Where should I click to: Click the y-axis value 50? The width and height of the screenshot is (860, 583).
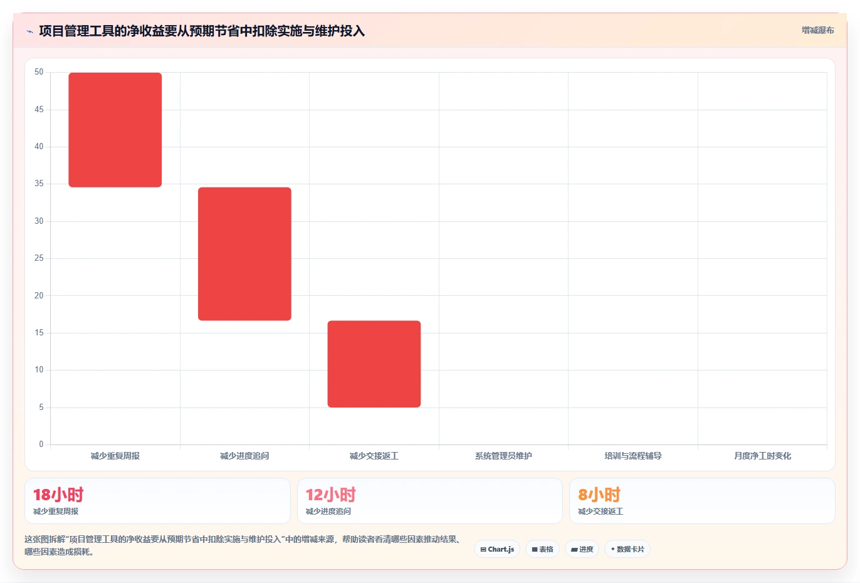click(39, 72)
